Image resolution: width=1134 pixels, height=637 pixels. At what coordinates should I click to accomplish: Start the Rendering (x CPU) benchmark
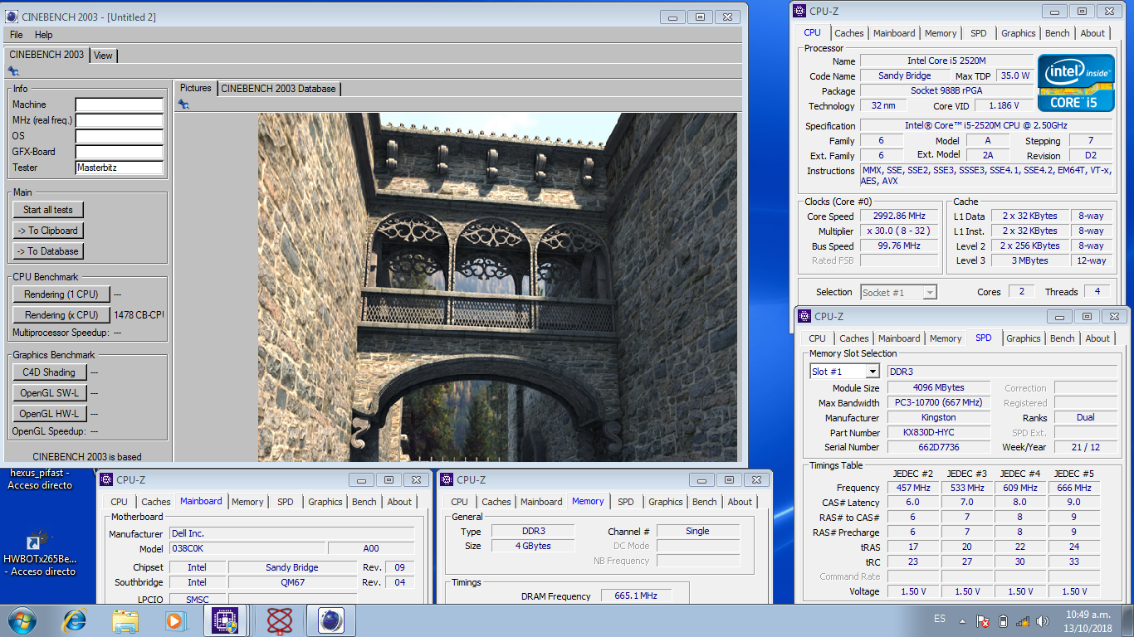(61, 315)
